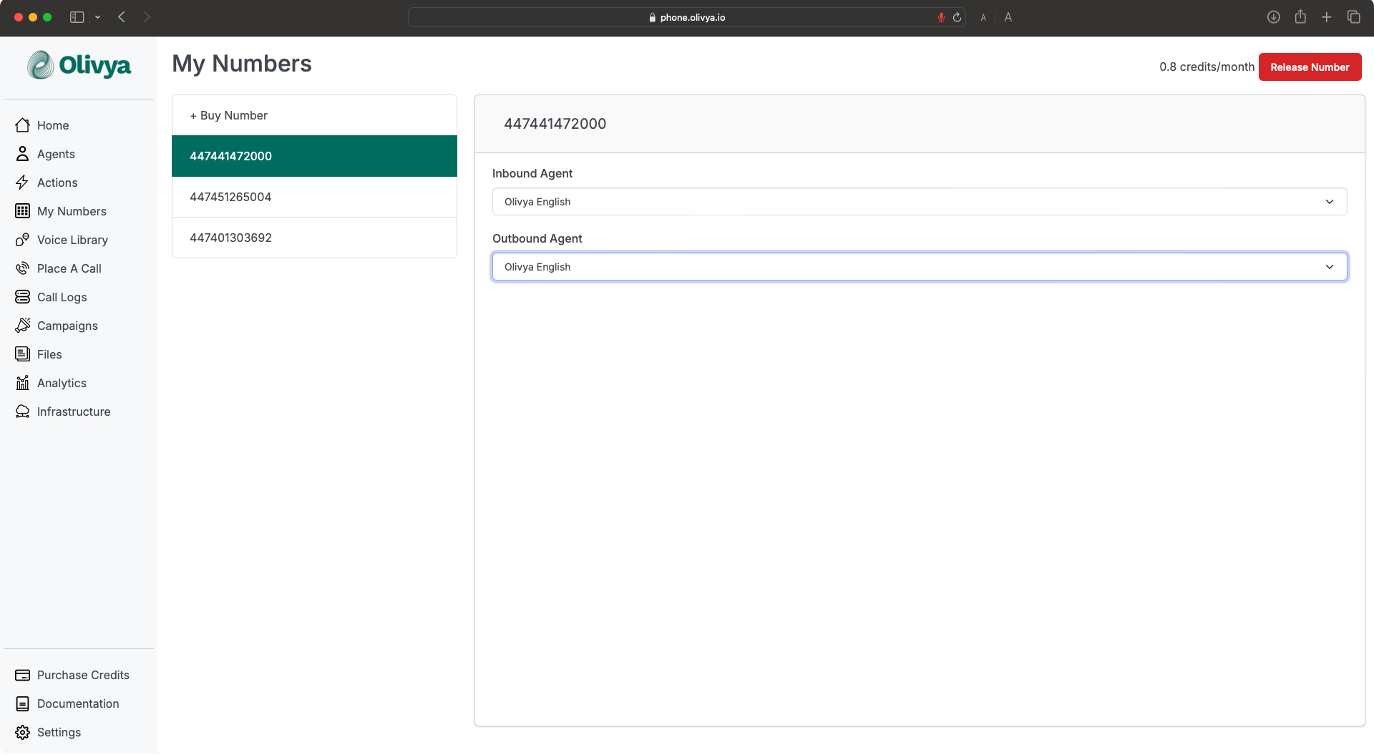The width and height of the screenshot is (1374, 755).
Task: Open Settings in the sidebar
Action: coord(59,732)
